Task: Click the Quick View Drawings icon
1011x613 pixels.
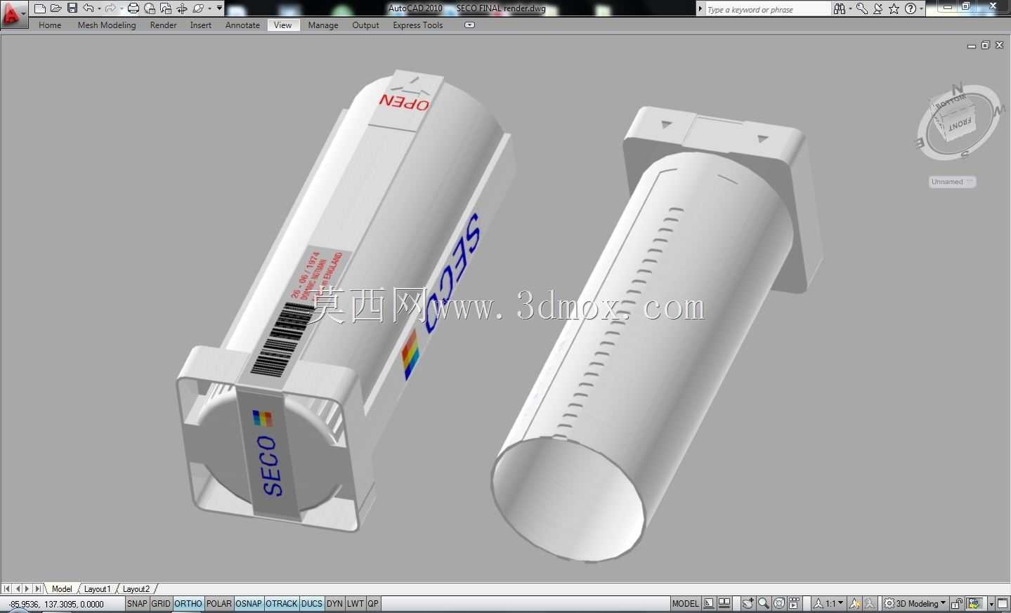Action: pyautogui.click(x=724, y=604)
